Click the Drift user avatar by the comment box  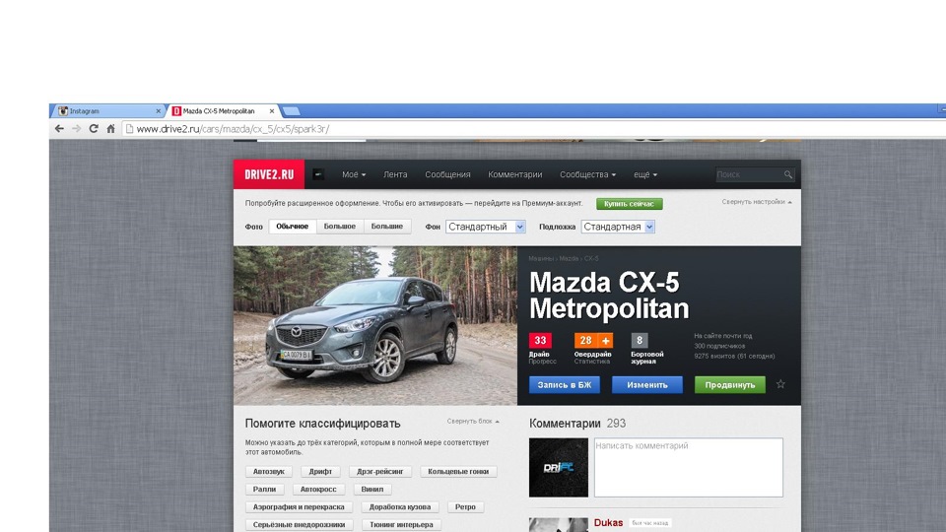coord(559,467)
